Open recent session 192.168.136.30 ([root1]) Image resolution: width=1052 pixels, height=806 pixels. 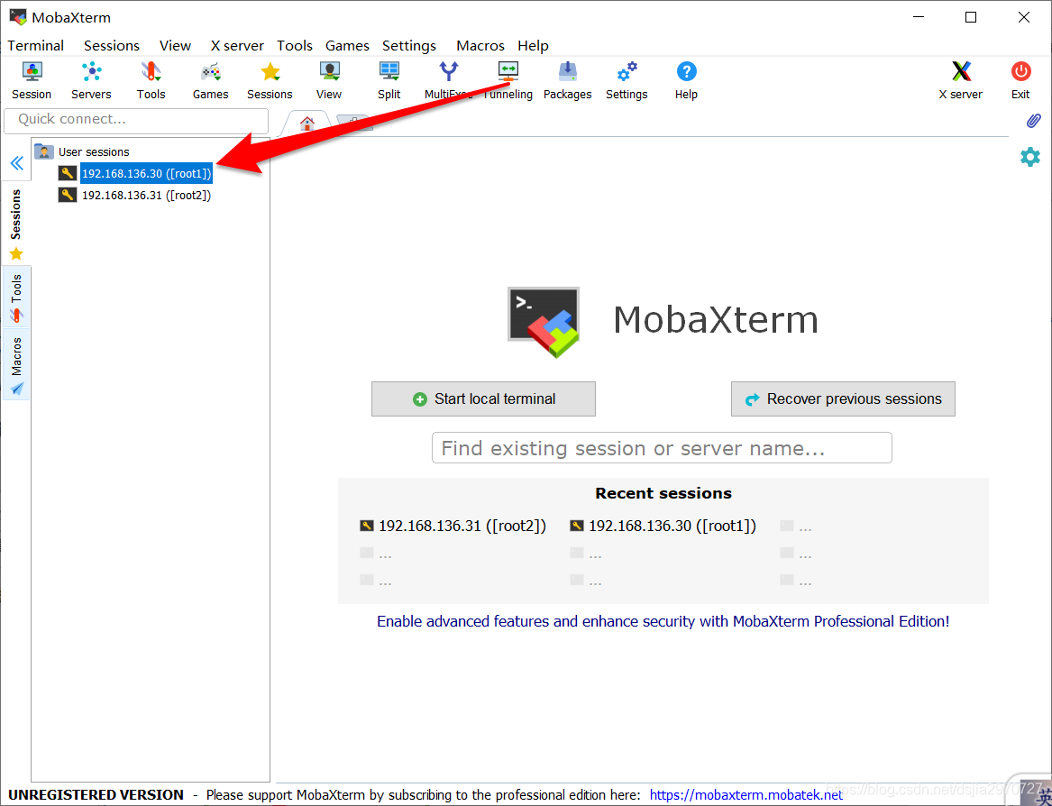[663, 526]
